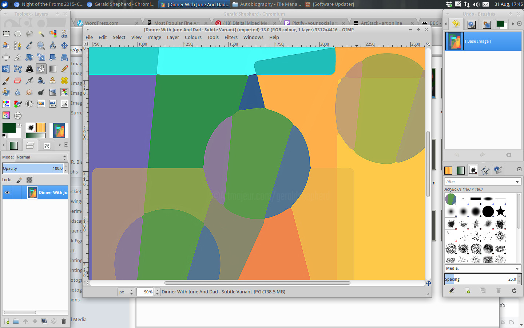This screenshot has width=524, height=328.
Task: Select the Scissors Select tool
Action: pyautogui.click(x=64, y=34)
